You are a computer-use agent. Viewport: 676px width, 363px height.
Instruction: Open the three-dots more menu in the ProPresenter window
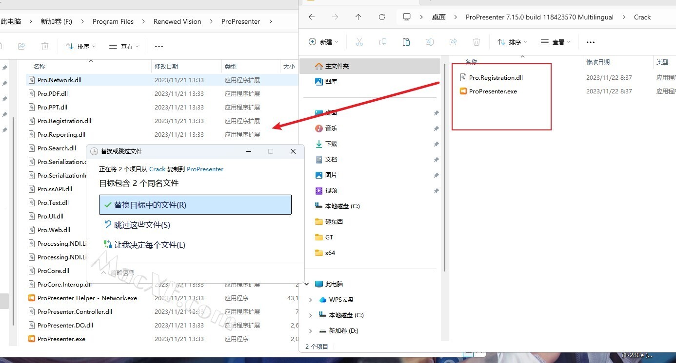tap(159, 46)
